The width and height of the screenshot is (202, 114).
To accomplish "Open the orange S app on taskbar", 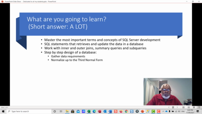I will pos(116,111).
